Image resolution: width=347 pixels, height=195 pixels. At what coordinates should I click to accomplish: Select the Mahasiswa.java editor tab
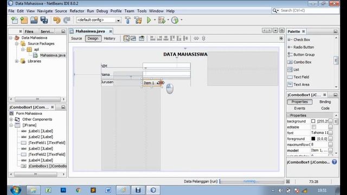(x=90, y=31)
